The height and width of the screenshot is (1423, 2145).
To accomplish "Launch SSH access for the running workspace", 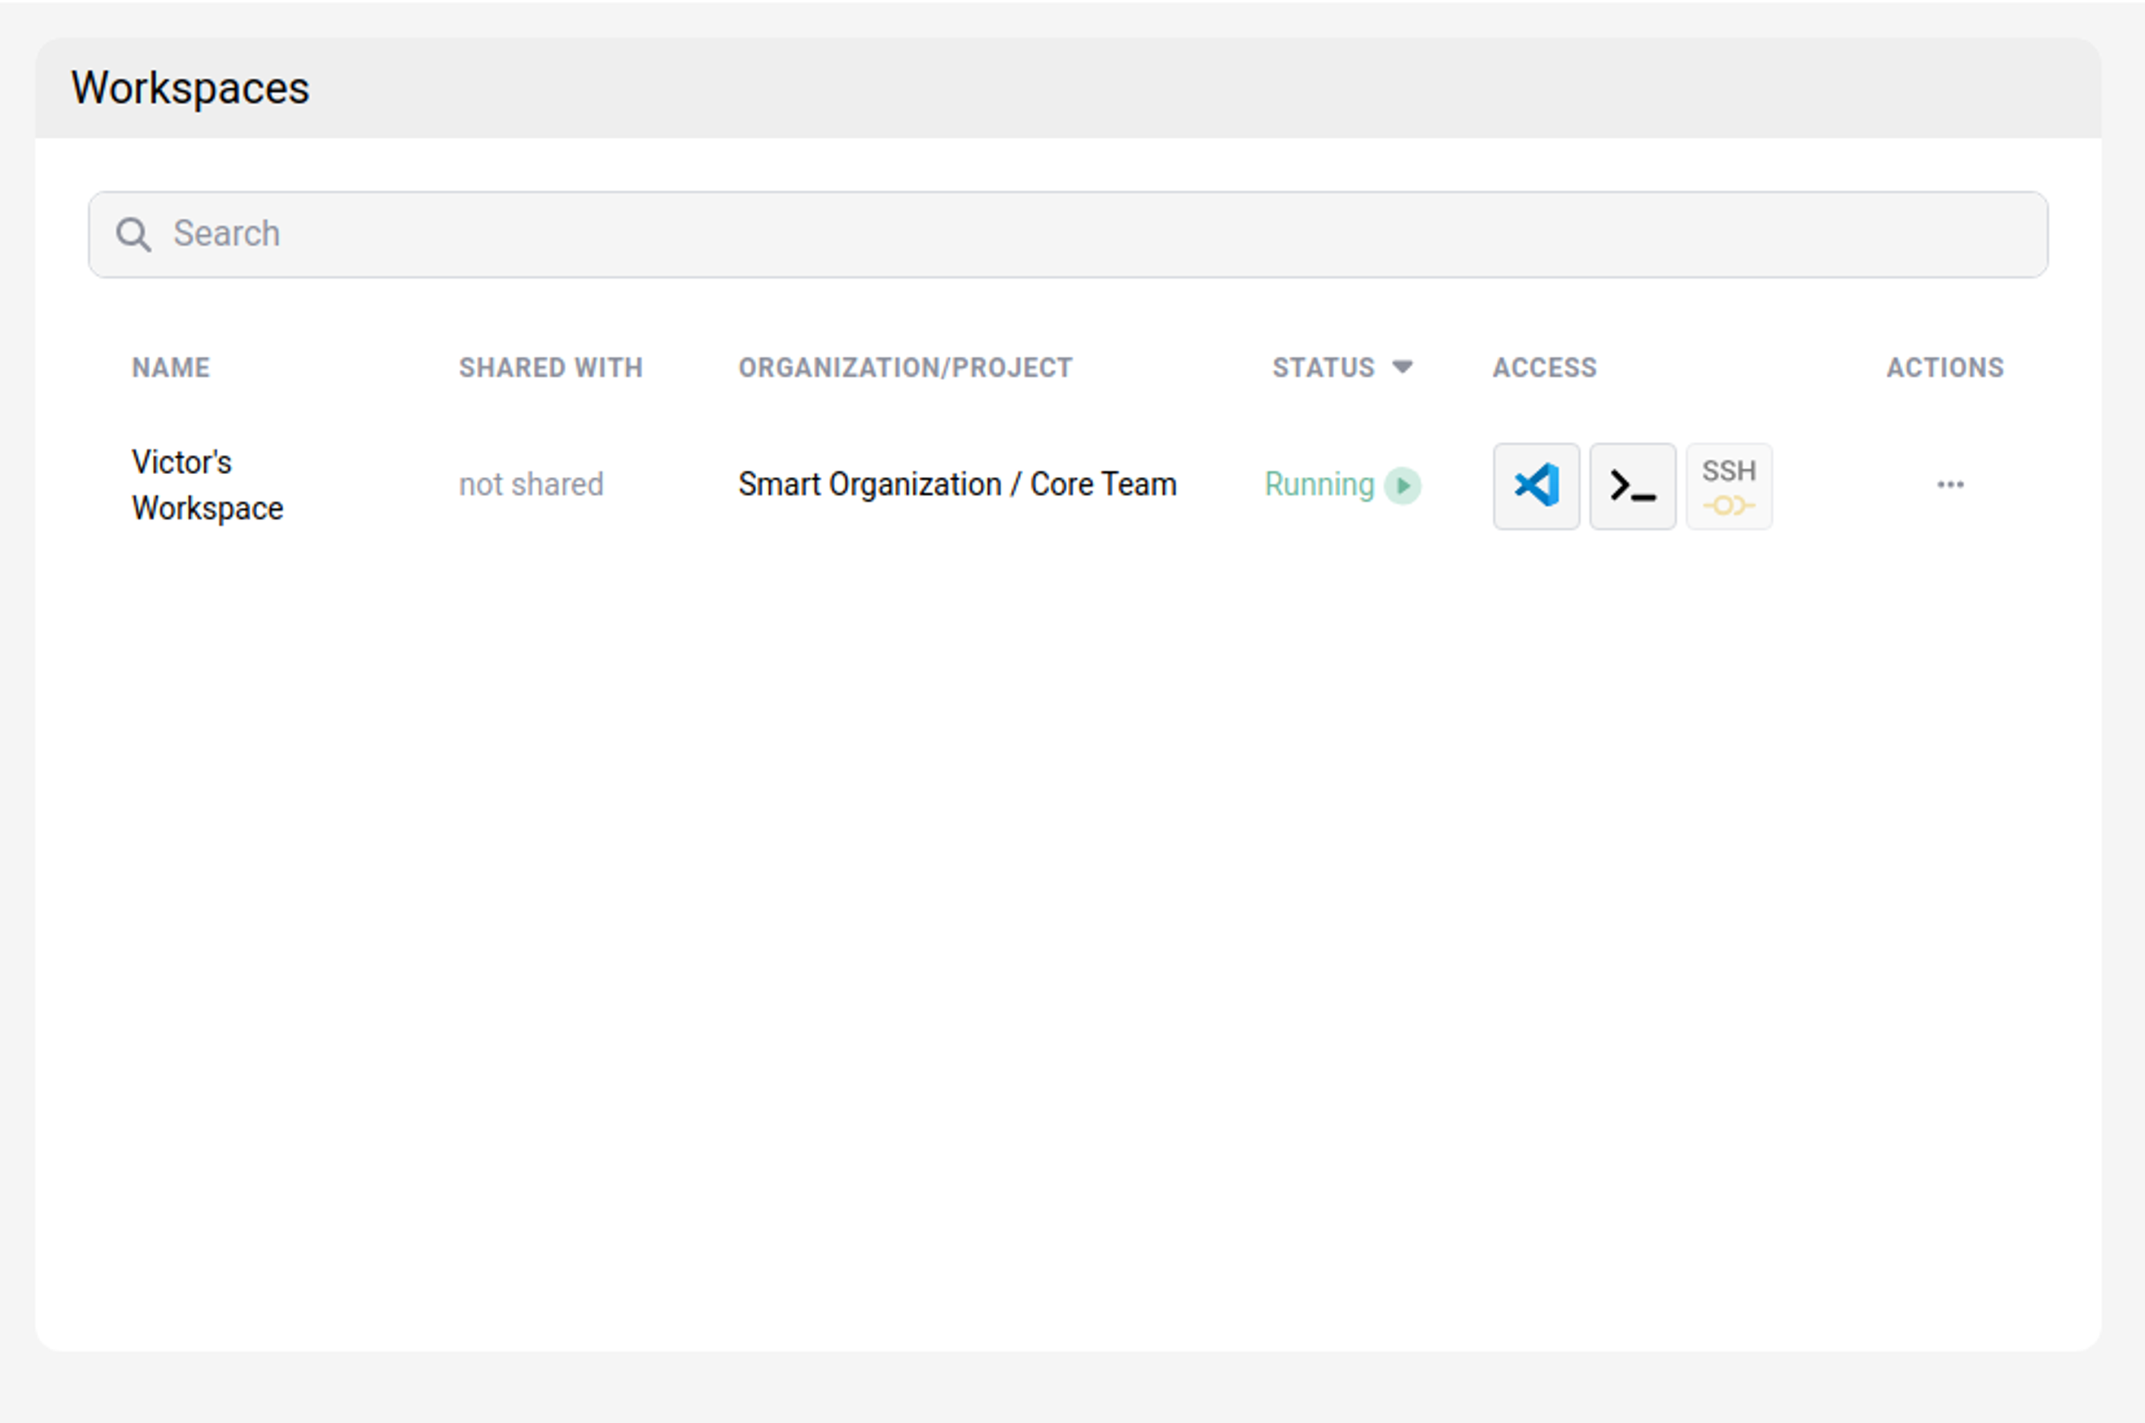I will click(1728, 485).
